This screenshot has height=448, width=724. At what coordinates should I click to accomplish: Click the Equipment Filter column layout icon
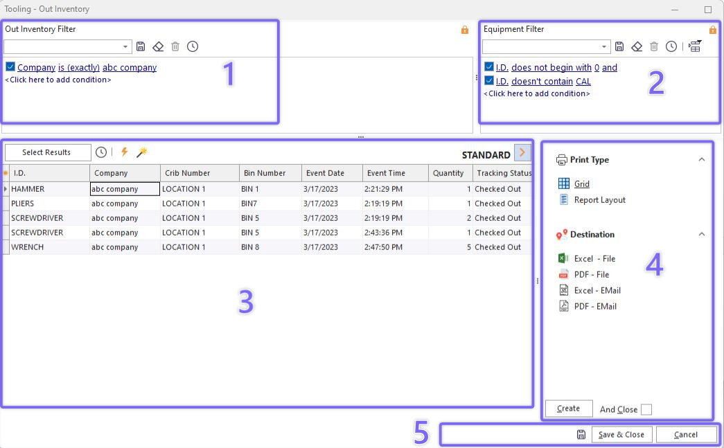coord(695,46)
